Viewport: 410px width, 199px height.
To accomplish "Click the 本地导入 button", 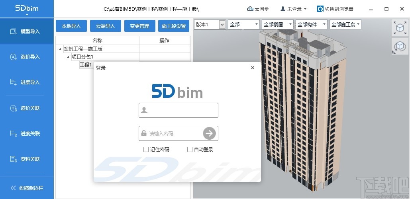I will (x=71, y=26).
